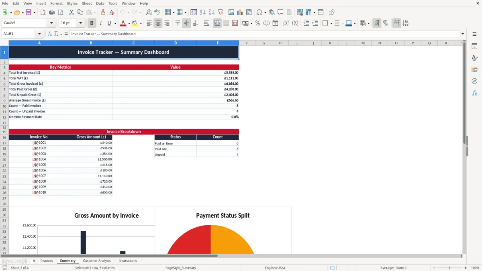Click the Cut scissors icon
482x271 pixels.
(71, 12)
